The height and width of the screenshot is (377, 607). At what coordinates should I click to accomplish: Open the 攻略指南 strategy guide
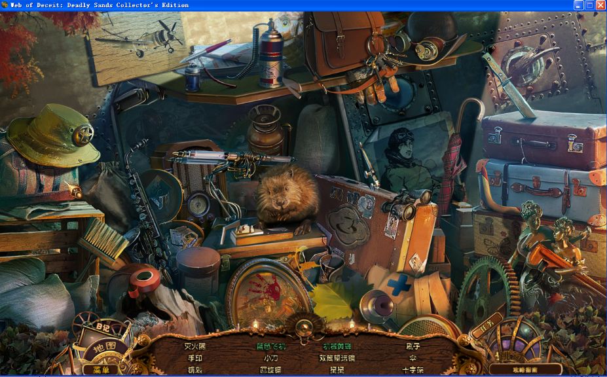525,370
